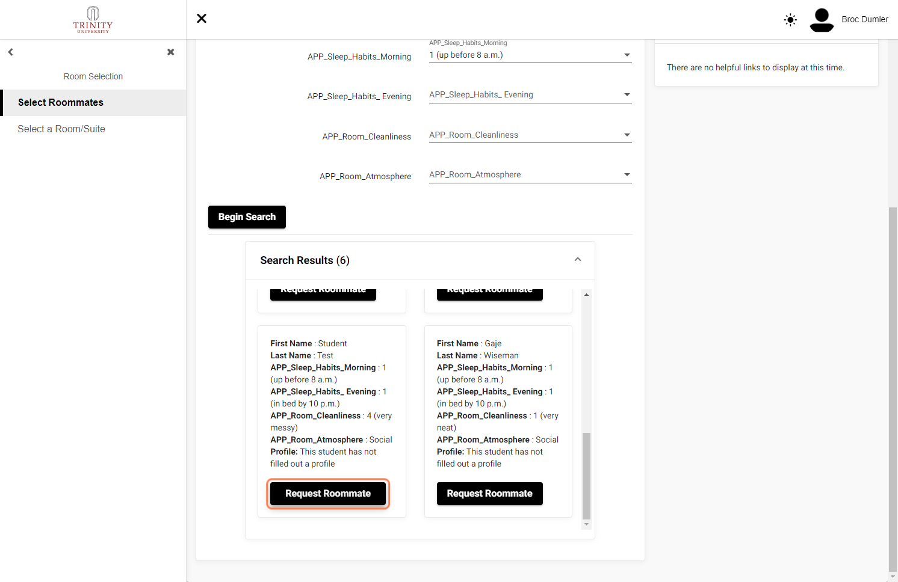This screenshot has width=898, height=582.
Task: Toggle the brightness theme sun icon
Action: pos(790,20)
